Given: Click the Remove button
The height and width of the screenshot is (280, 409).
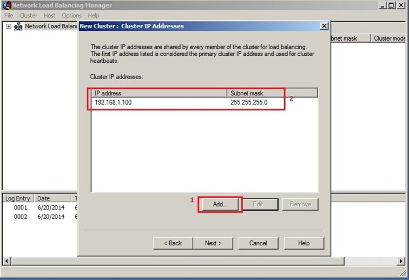Looking at the screenshot, I should pos(300,204).
